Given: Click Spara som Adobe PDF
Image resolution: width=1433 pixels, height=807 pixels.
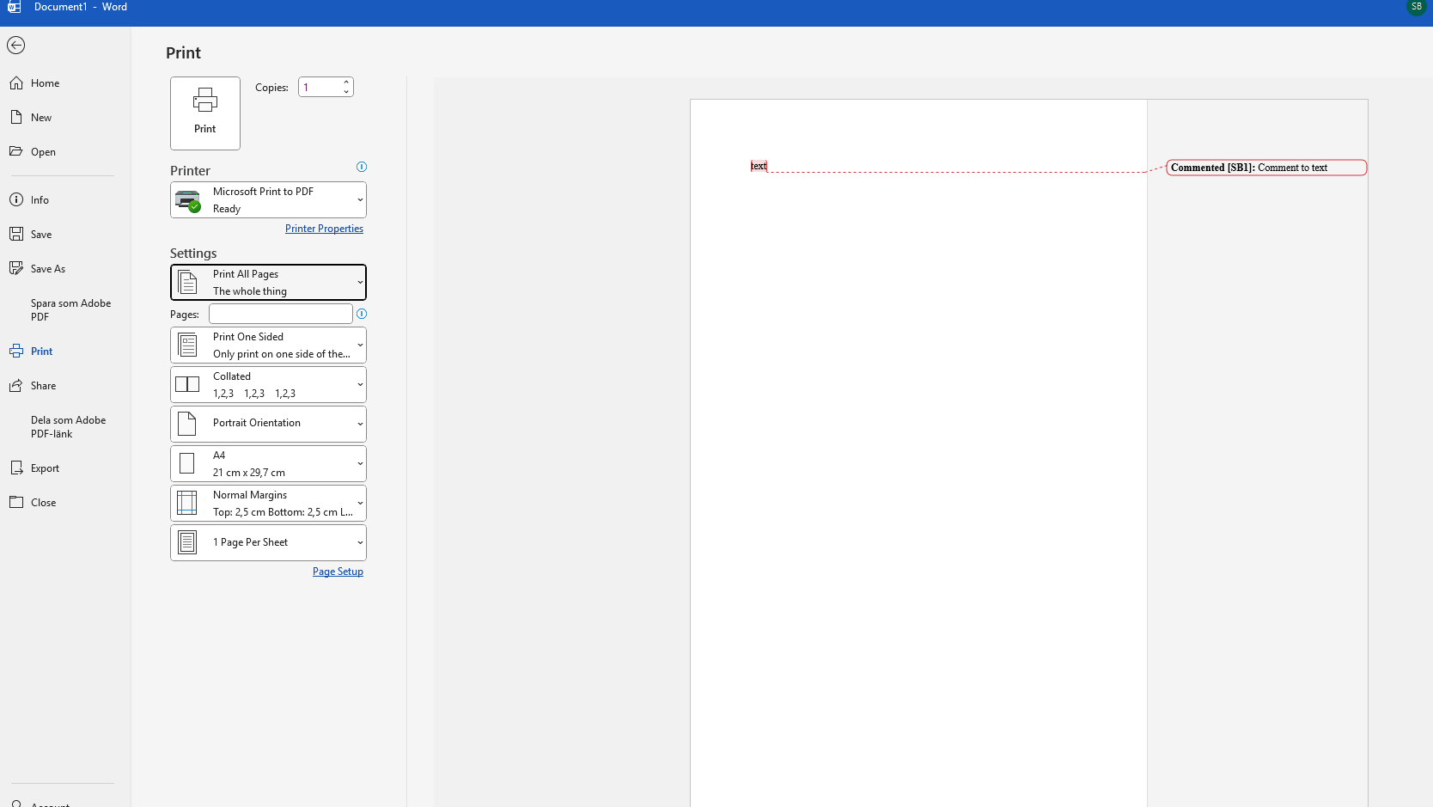Looking at the screenshot, I should (65, 310).
